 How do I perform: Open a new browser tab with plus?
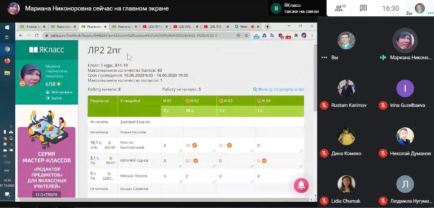[x=267, y=27]
